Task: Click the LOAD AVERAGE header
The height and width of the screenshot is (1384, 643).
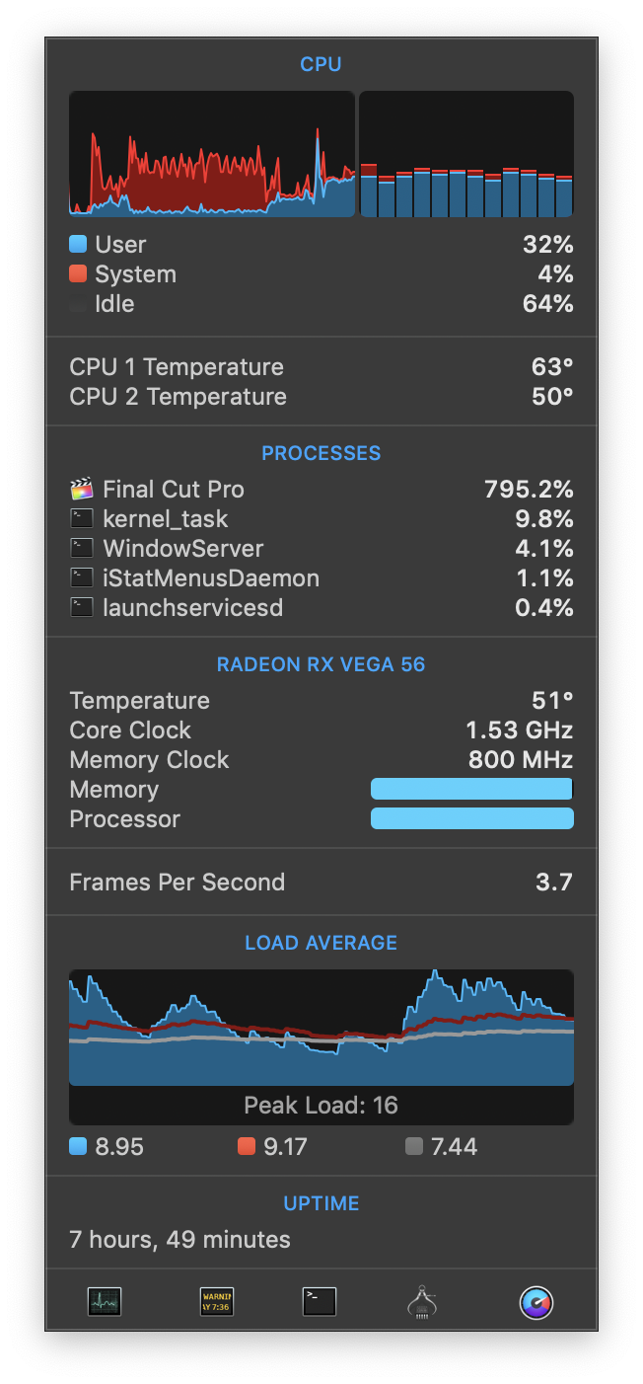Action: [x=321, y=943]
